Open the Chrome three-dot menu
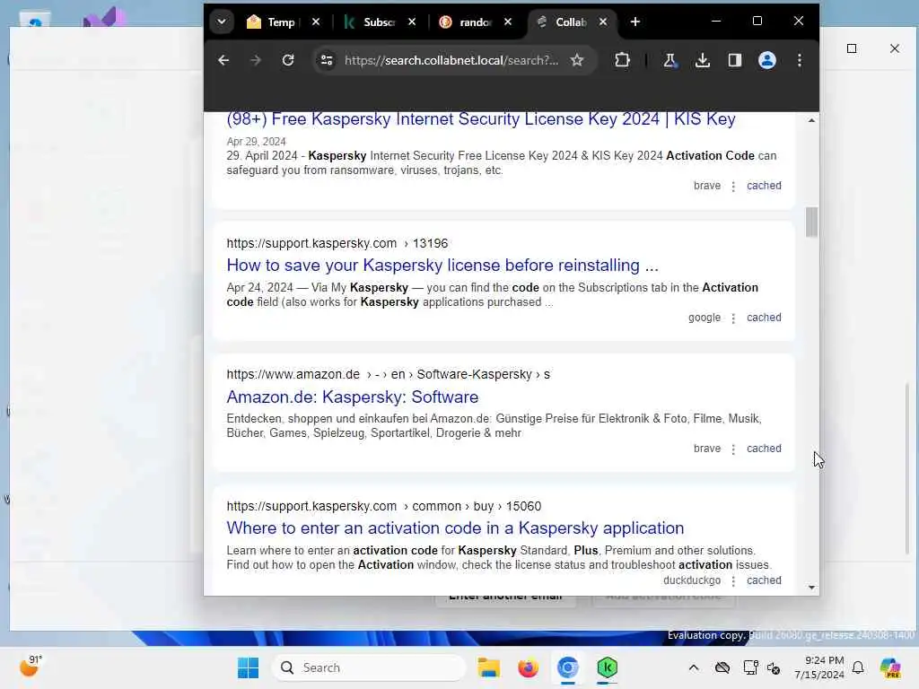 800,60
